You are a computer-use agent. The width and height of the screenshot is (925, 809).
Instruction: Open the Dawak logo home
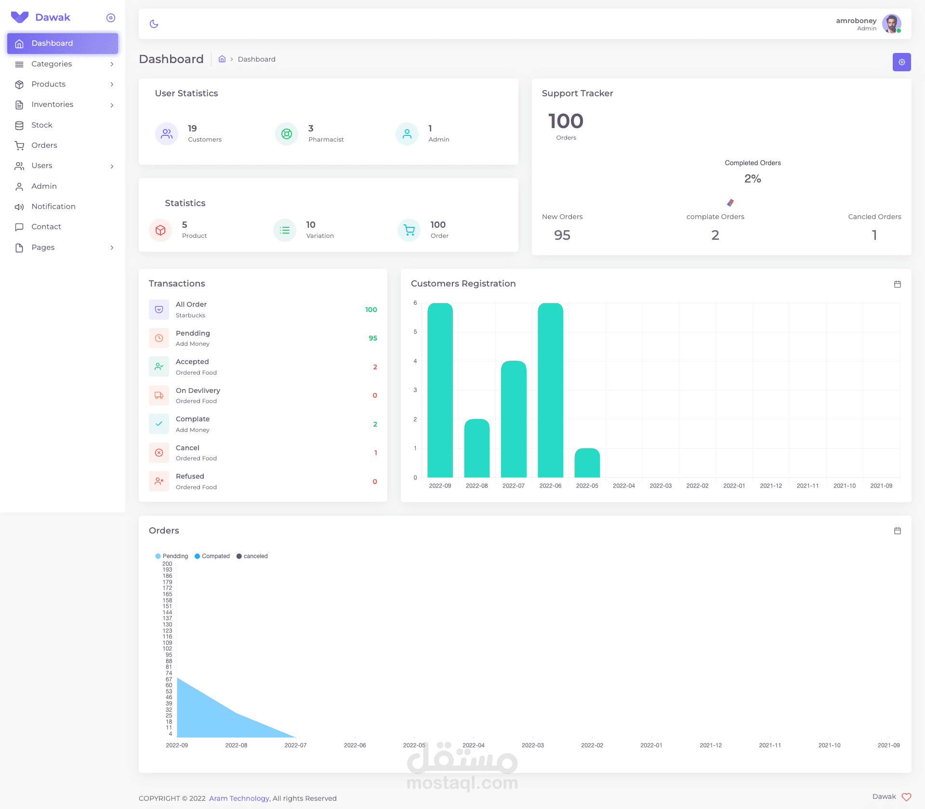click(40, 17)
